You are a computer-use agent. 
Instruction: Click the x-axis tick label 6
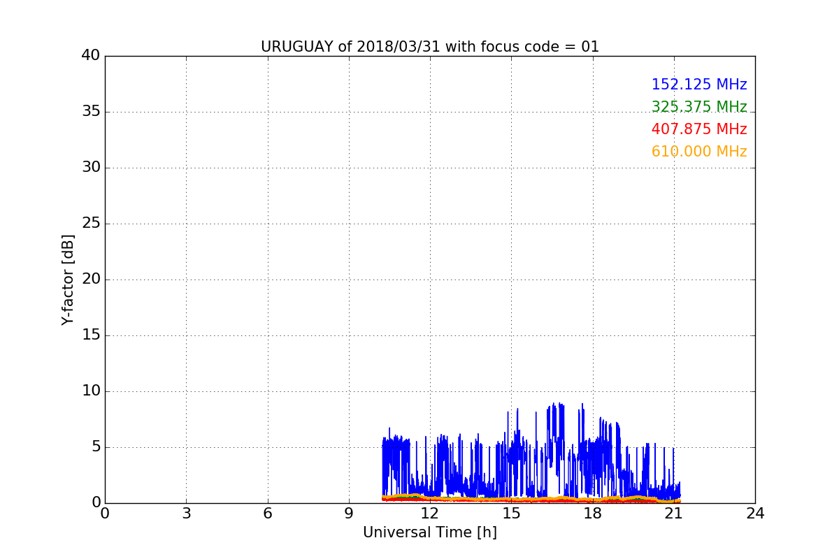268,514
